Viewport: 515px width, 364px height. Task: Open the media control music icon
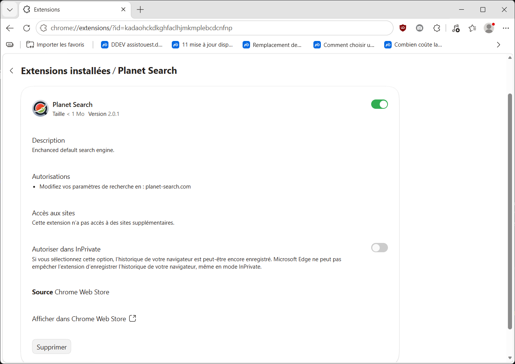[456, 28]
